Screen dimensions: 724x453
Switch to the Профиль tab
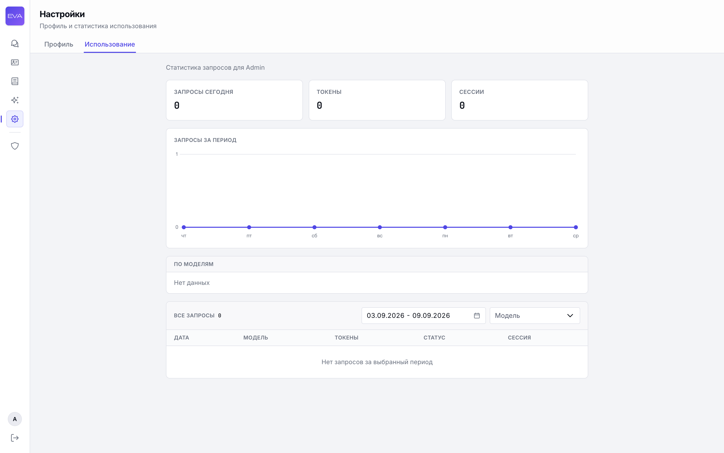(x=59, y=44)
